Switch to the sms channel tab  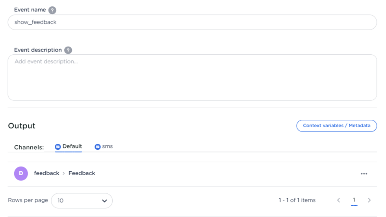(104, 147)
